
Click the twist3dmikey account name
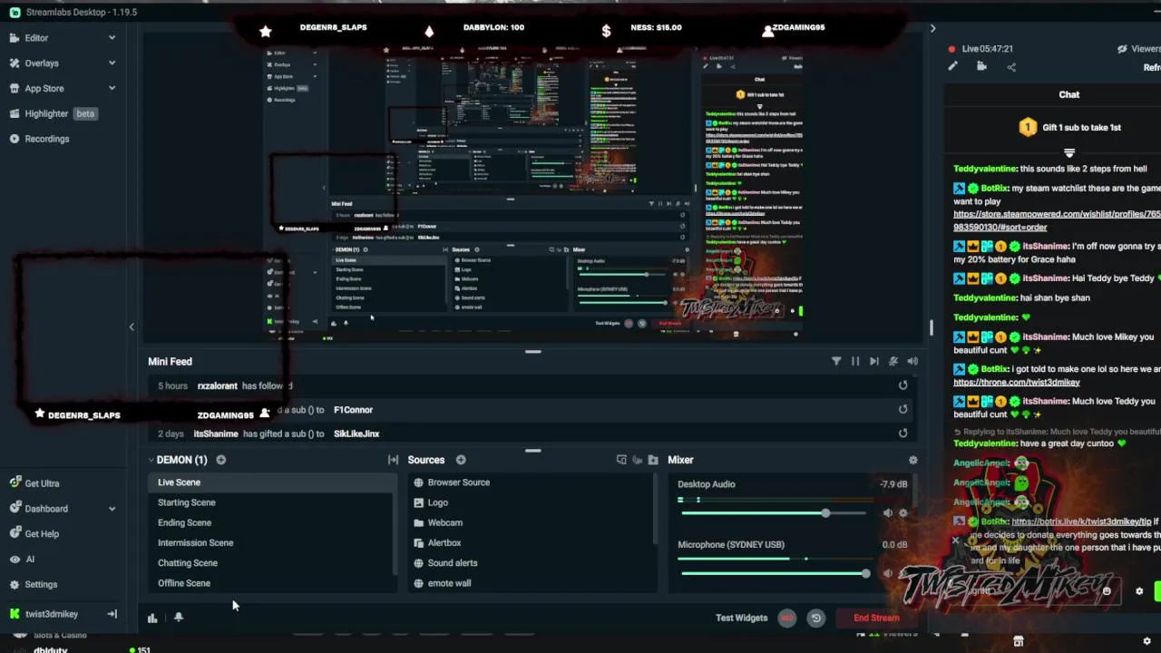click(52, 614)
